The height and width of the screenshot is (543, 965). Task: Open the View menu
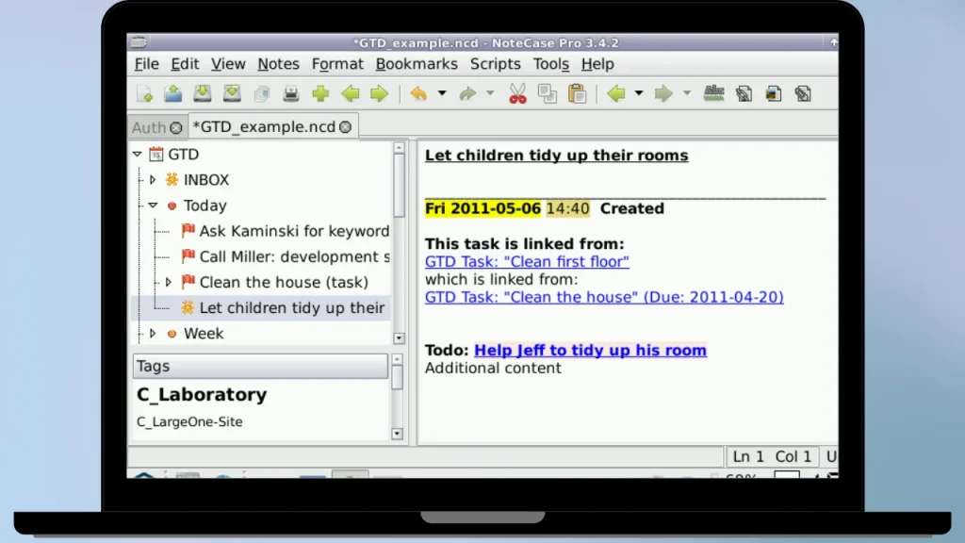228,64
